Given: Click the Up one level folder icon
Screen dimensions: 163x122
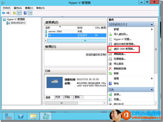Looking at the screenshot, I should [14, 13].
